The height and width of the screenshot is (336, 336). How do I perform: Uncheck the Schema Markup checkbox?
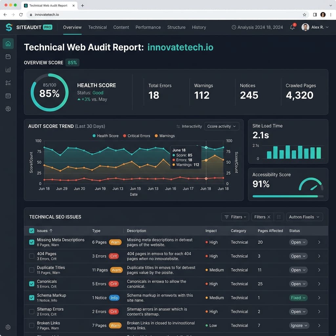[x=32, y=298]
